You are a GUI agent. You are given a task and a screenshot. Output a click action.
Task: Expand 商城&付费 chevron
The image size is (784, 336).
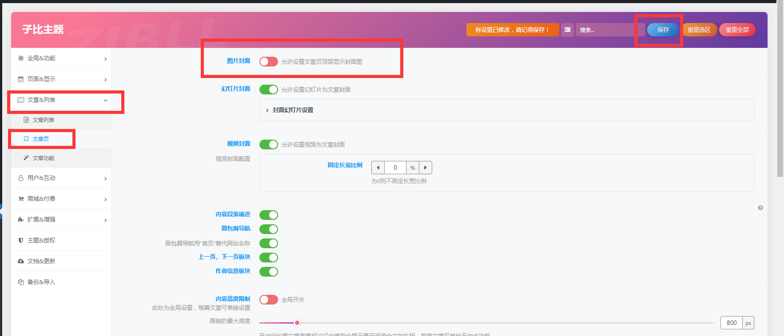pyautogui.click(x=105, y=199)
